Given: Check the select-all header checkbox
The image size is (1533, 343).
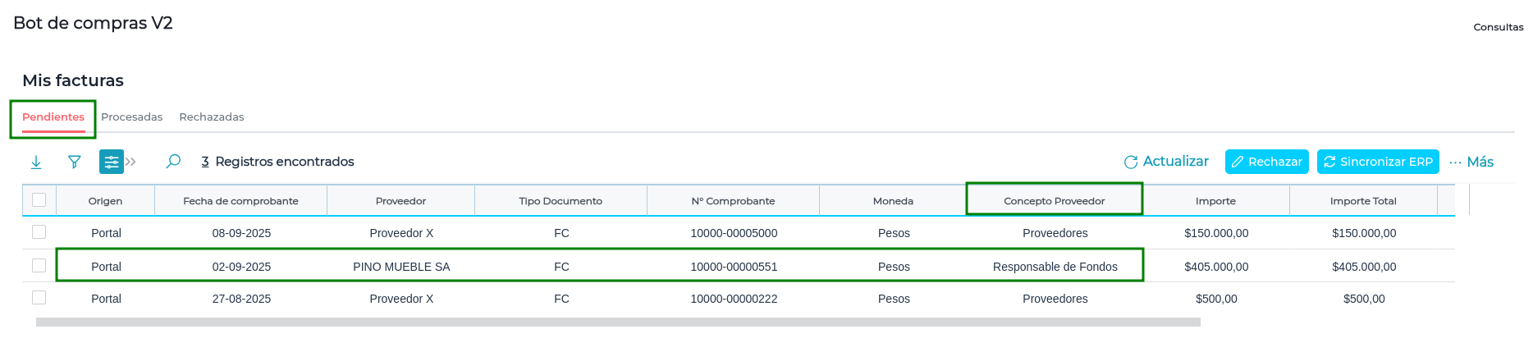Looking at the screenshot, I should pos(39,200).
